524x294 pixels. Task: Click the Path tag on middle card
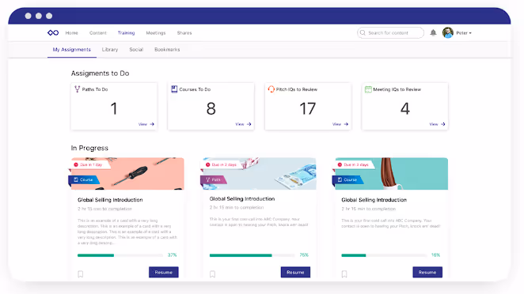coord(213,180)
